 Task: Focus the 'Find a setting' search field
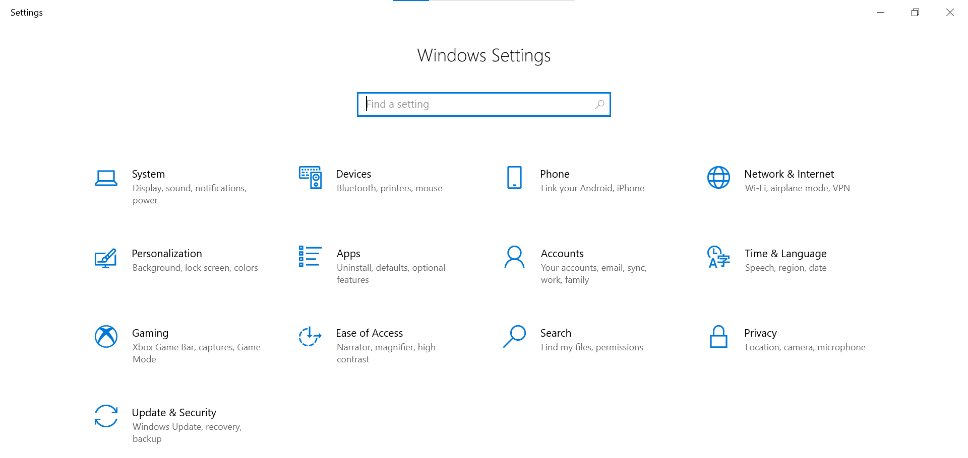pos(484,104)
